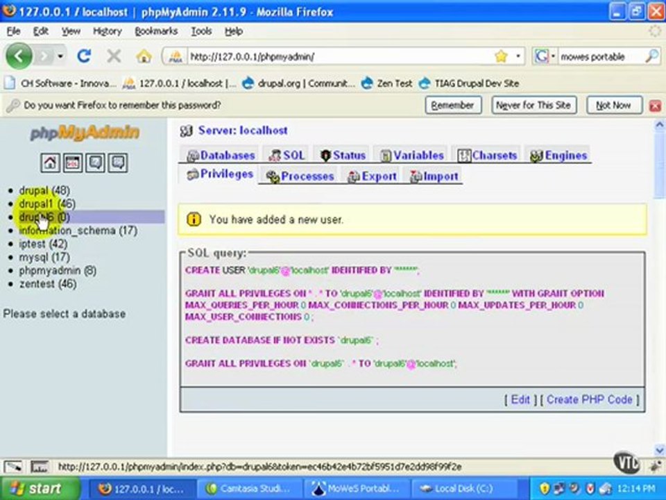
Task: Switch to the Variables tab
Action: tap(412, 155)
